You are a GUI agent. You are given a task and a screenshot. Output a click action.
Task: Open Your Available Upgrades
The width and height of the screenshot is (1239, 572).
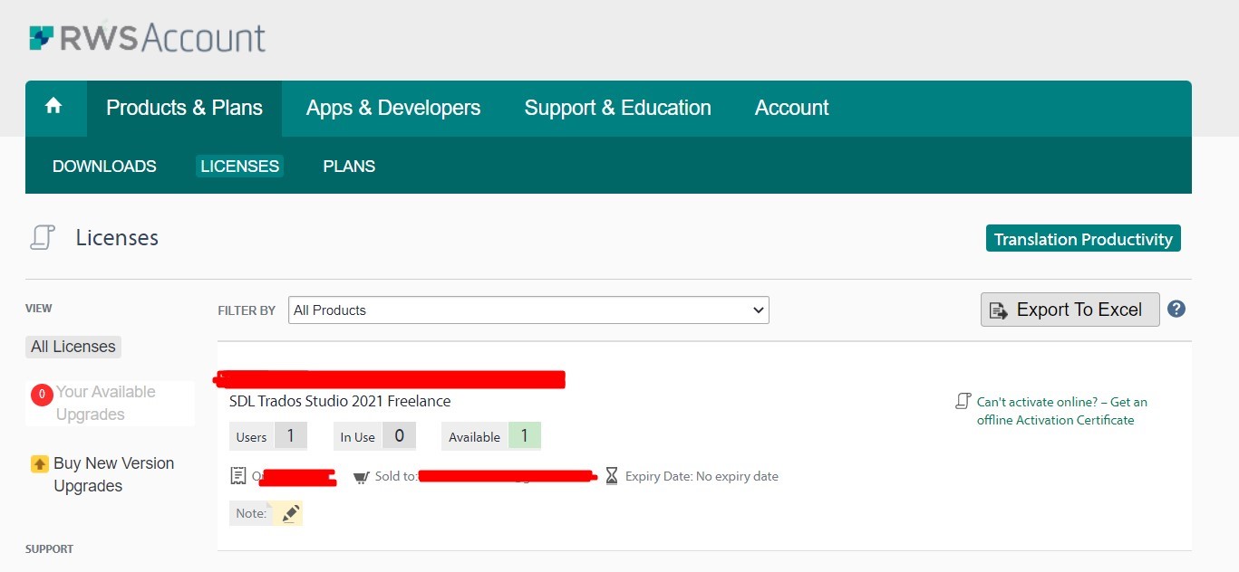pos(106,403)
